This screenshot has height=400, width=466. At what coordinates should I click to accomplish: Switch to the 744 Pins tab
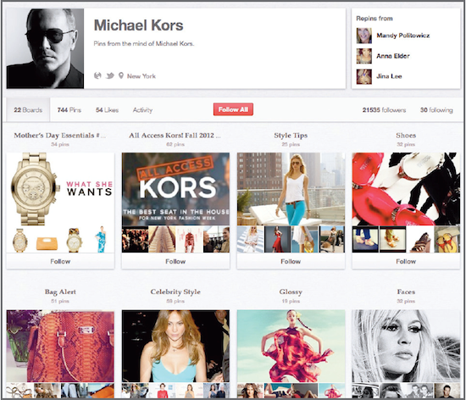[x=69, y=110]
